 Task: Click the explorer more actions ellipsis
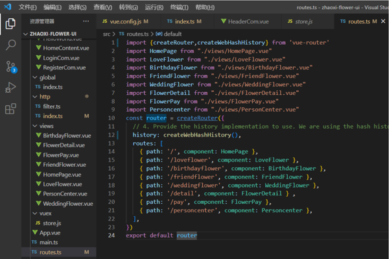[86, 21]
